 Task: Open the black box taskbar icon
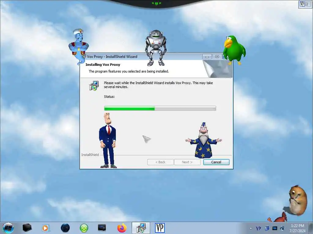pos(27,228)
